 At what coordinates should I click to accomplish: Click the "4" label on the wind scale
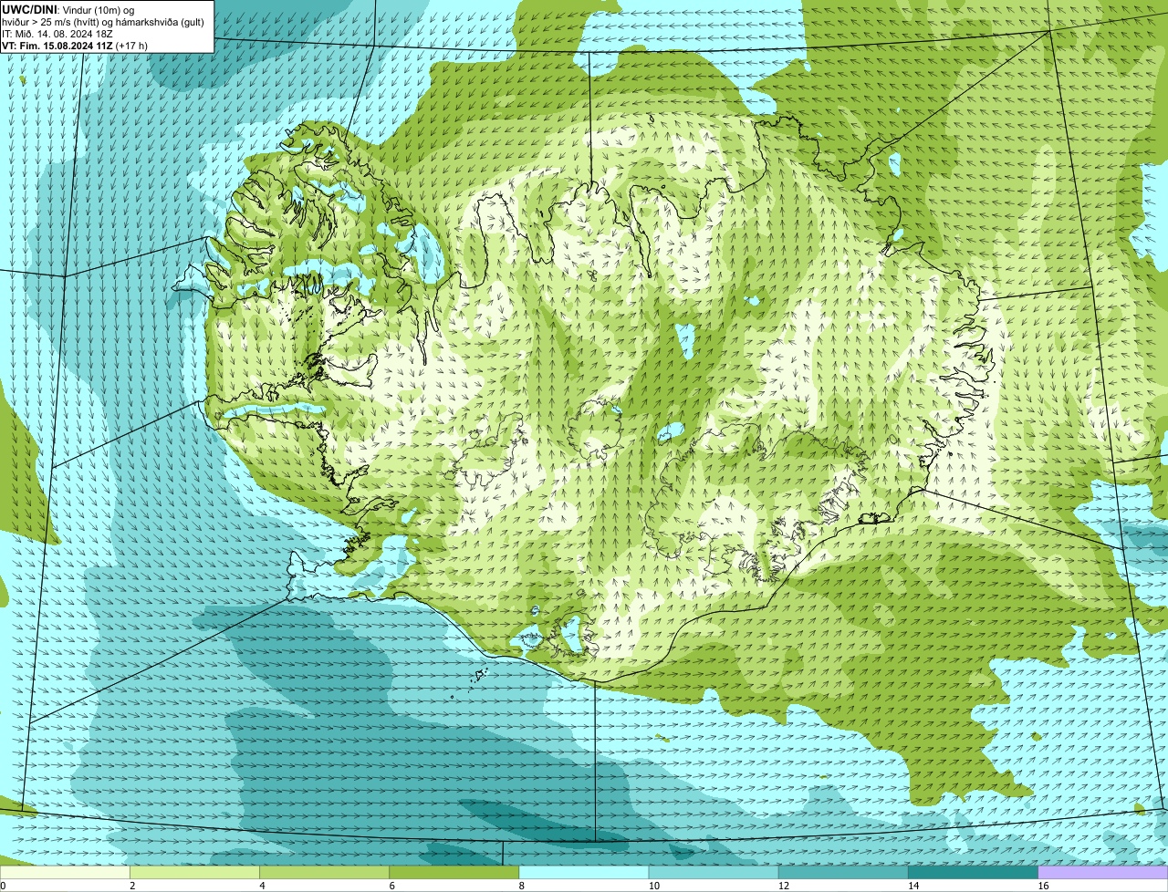(x=262, y=886)
